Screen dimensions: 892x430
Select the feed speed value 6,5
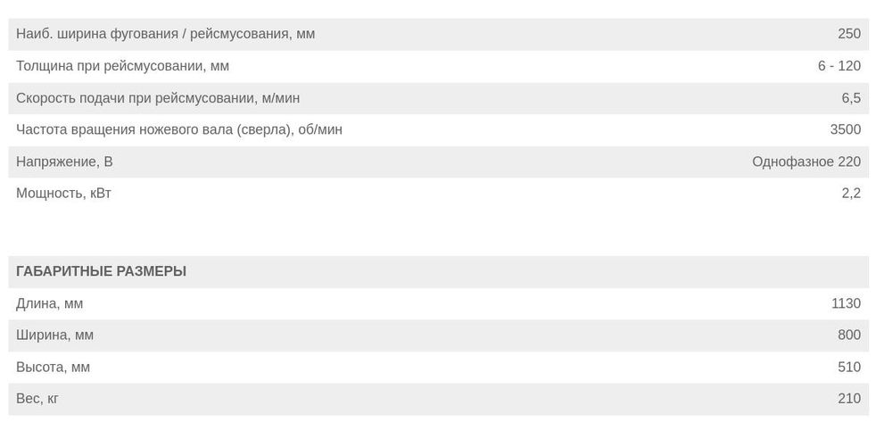click(850, 98)
